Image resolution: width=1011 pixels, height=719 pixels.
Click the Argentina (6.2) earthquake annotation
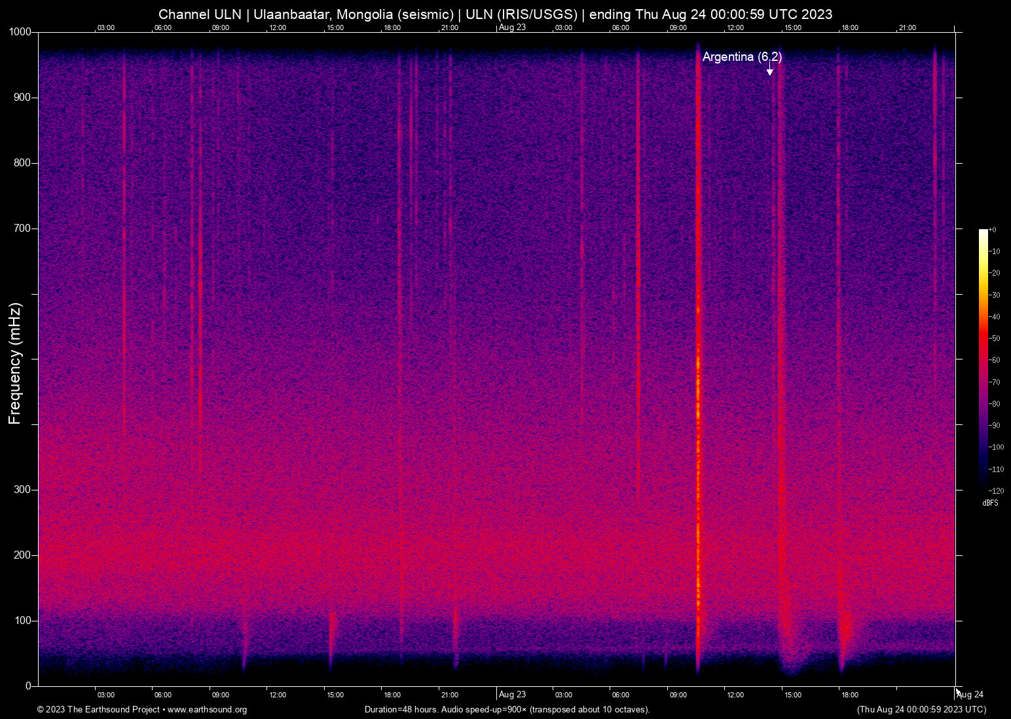pos(742,57)
